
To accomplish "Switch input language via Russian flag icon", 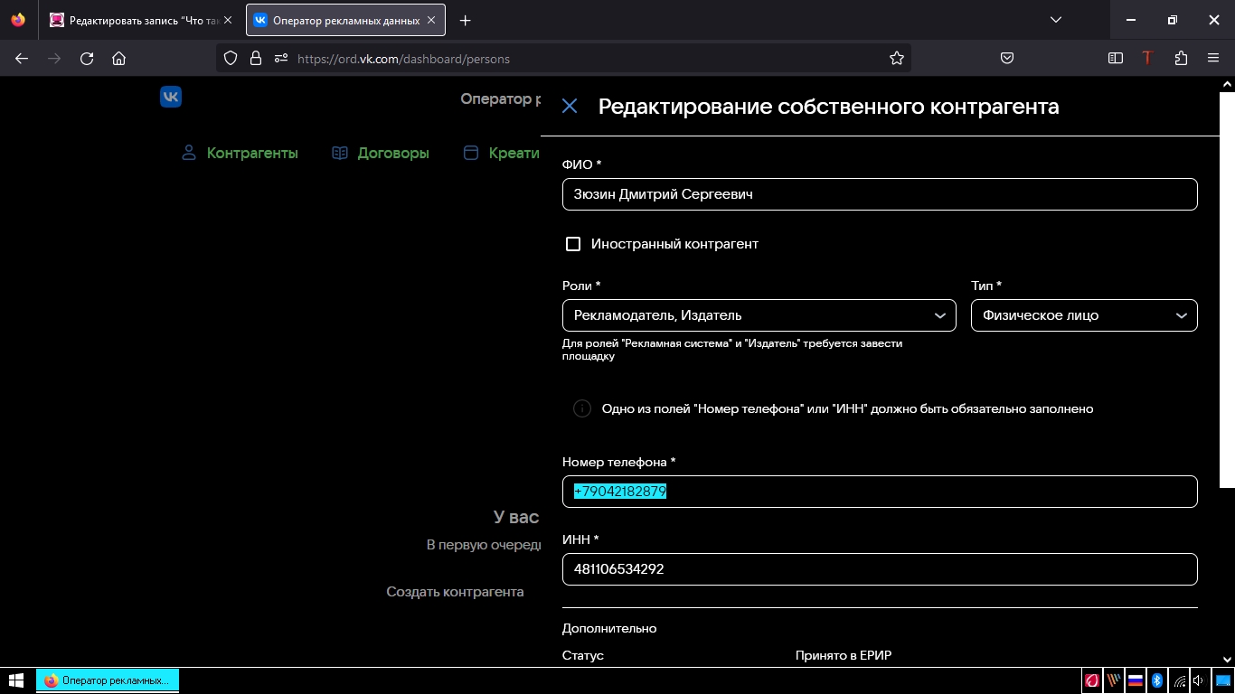I will [x=1136, y=680].
